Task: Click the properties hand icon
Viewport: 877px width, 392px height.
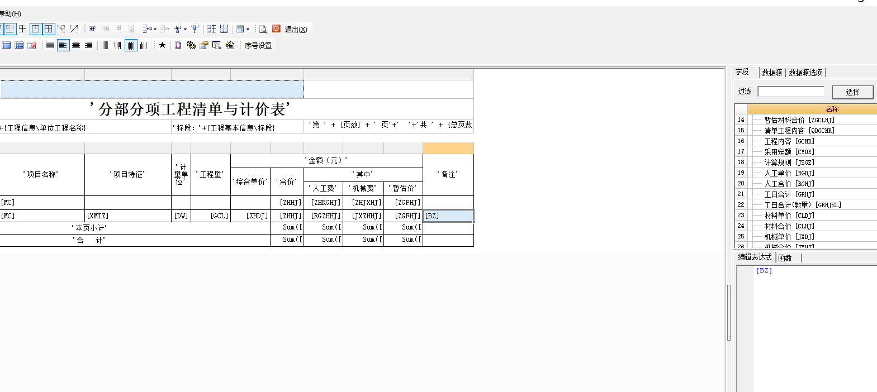Action: (x=204, y=45)
